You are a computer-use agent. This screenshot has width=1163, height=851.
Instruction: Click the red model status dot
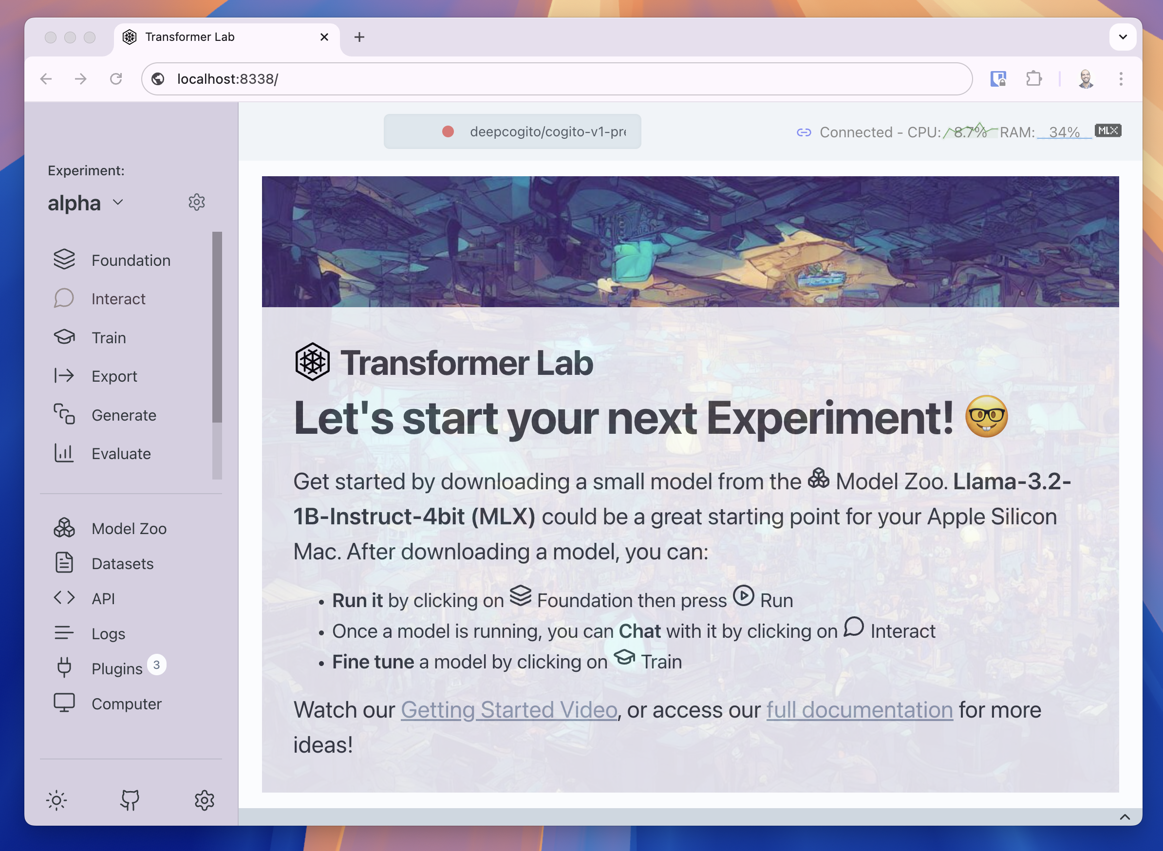point(447,132)
